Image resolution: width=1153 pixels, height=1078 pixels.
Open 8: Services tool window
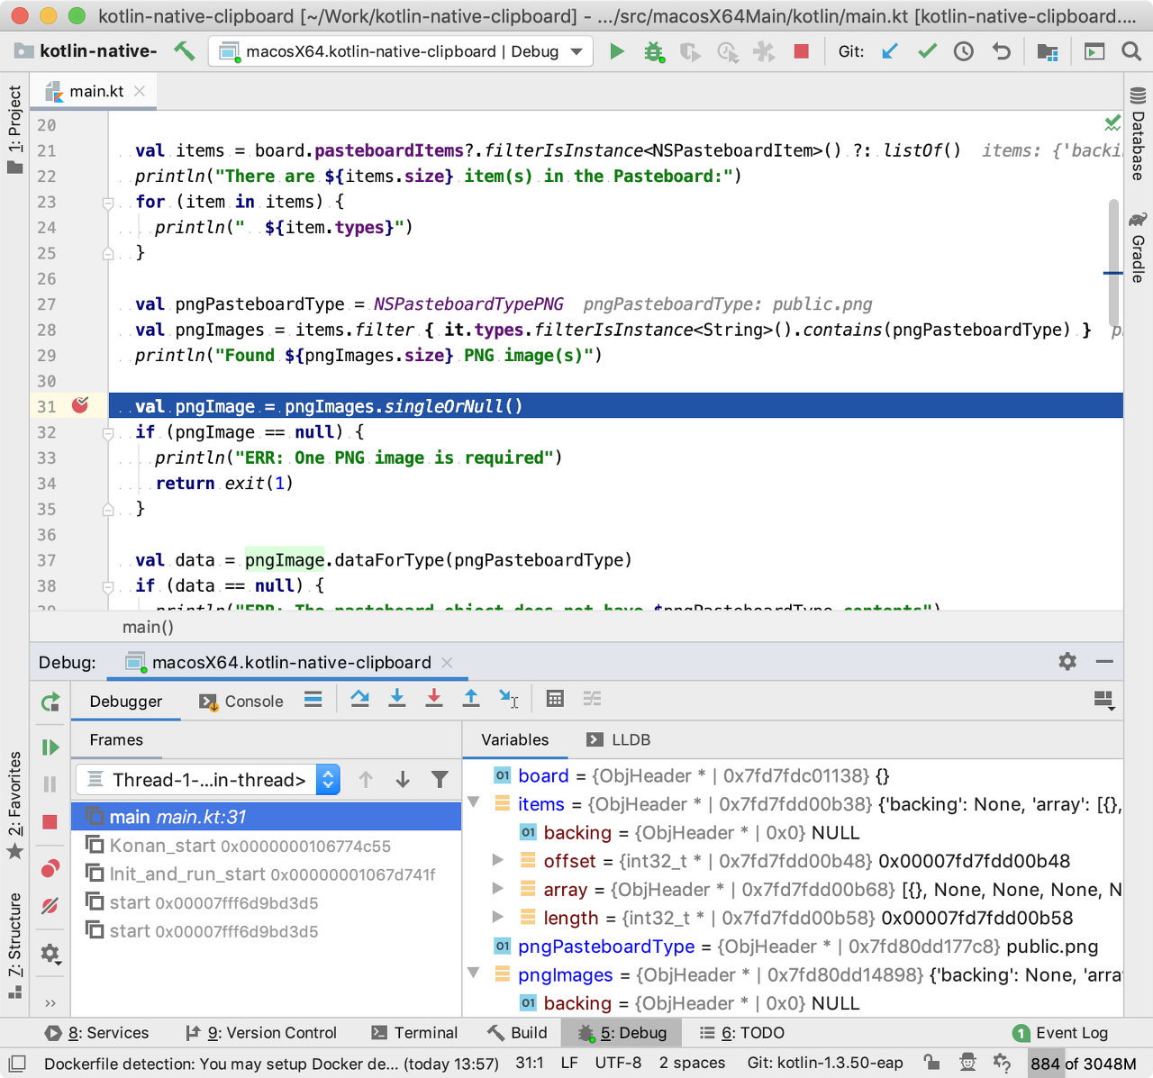tap(97, 1033)
